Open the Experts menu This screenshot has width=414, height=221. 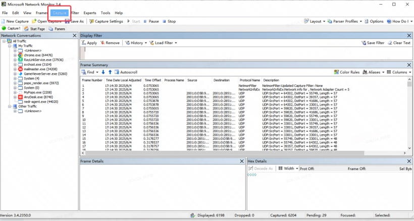point(90,13)
